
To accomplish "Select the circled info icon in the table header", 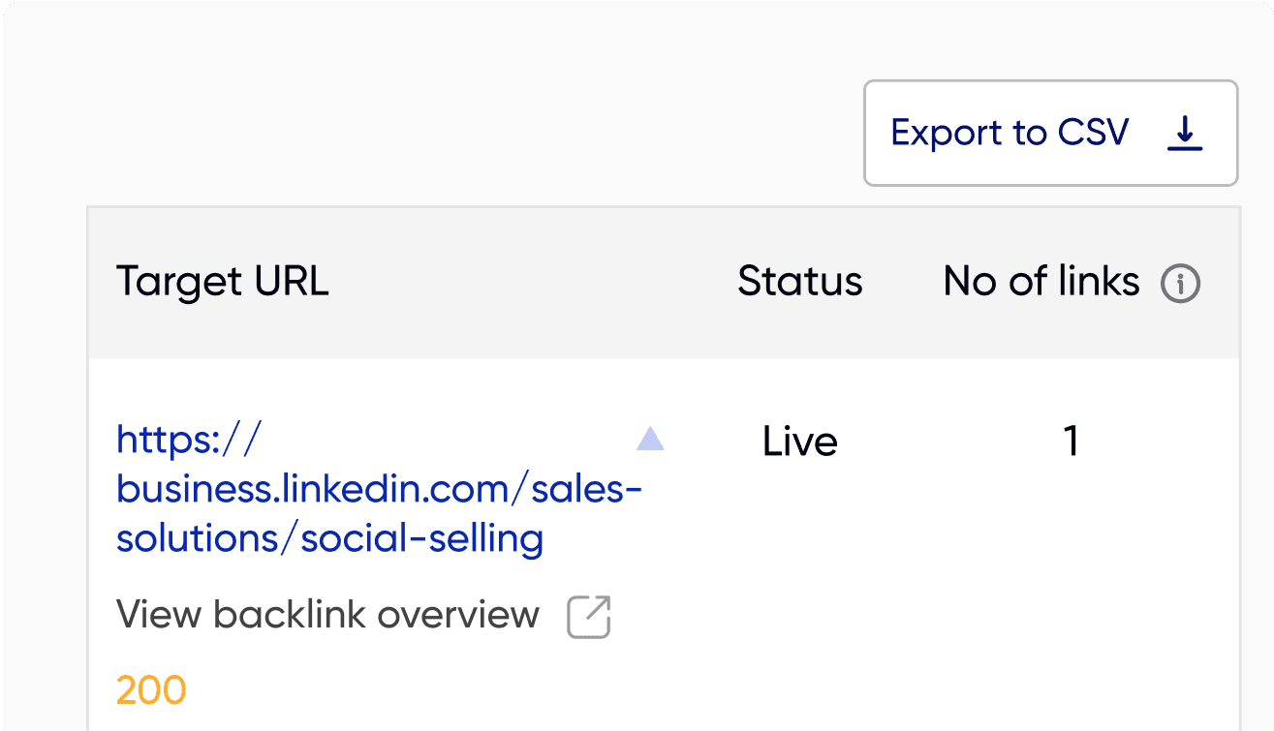I will pos(1180,284).
